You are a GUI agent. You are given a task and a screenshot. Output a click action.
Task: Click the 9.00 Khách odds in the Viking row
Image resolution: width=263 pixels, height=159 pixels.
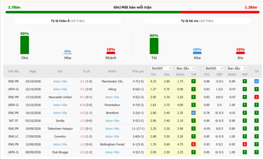[x=180, y=89]
